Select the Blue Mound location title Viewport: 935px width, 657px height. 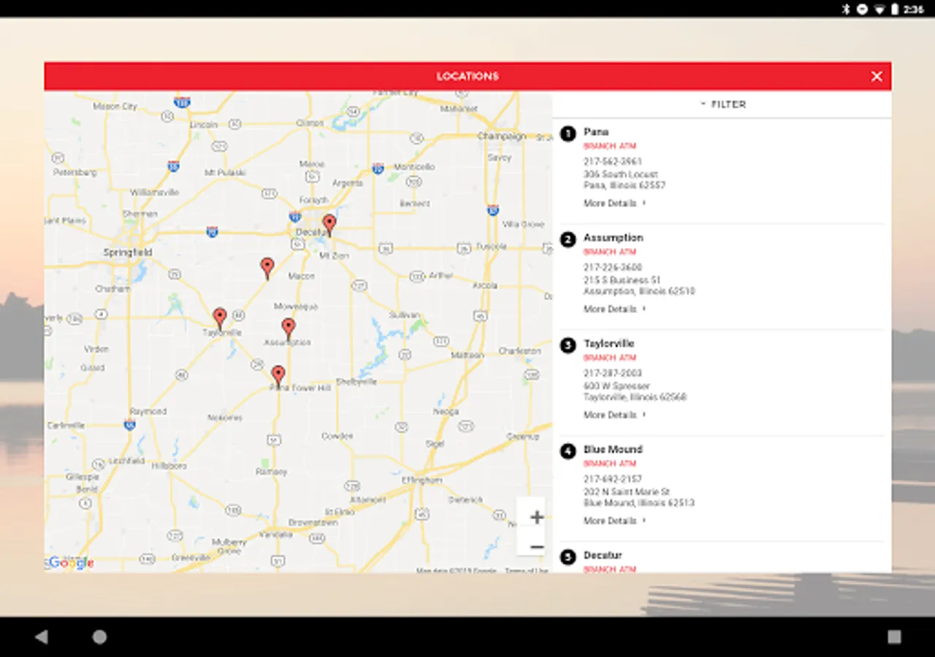point(613,450)
